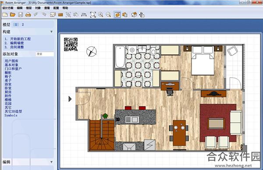This screenshot has width=263, height=170.
Task: Open the 3D house view icon
Action: click(134, 15)
